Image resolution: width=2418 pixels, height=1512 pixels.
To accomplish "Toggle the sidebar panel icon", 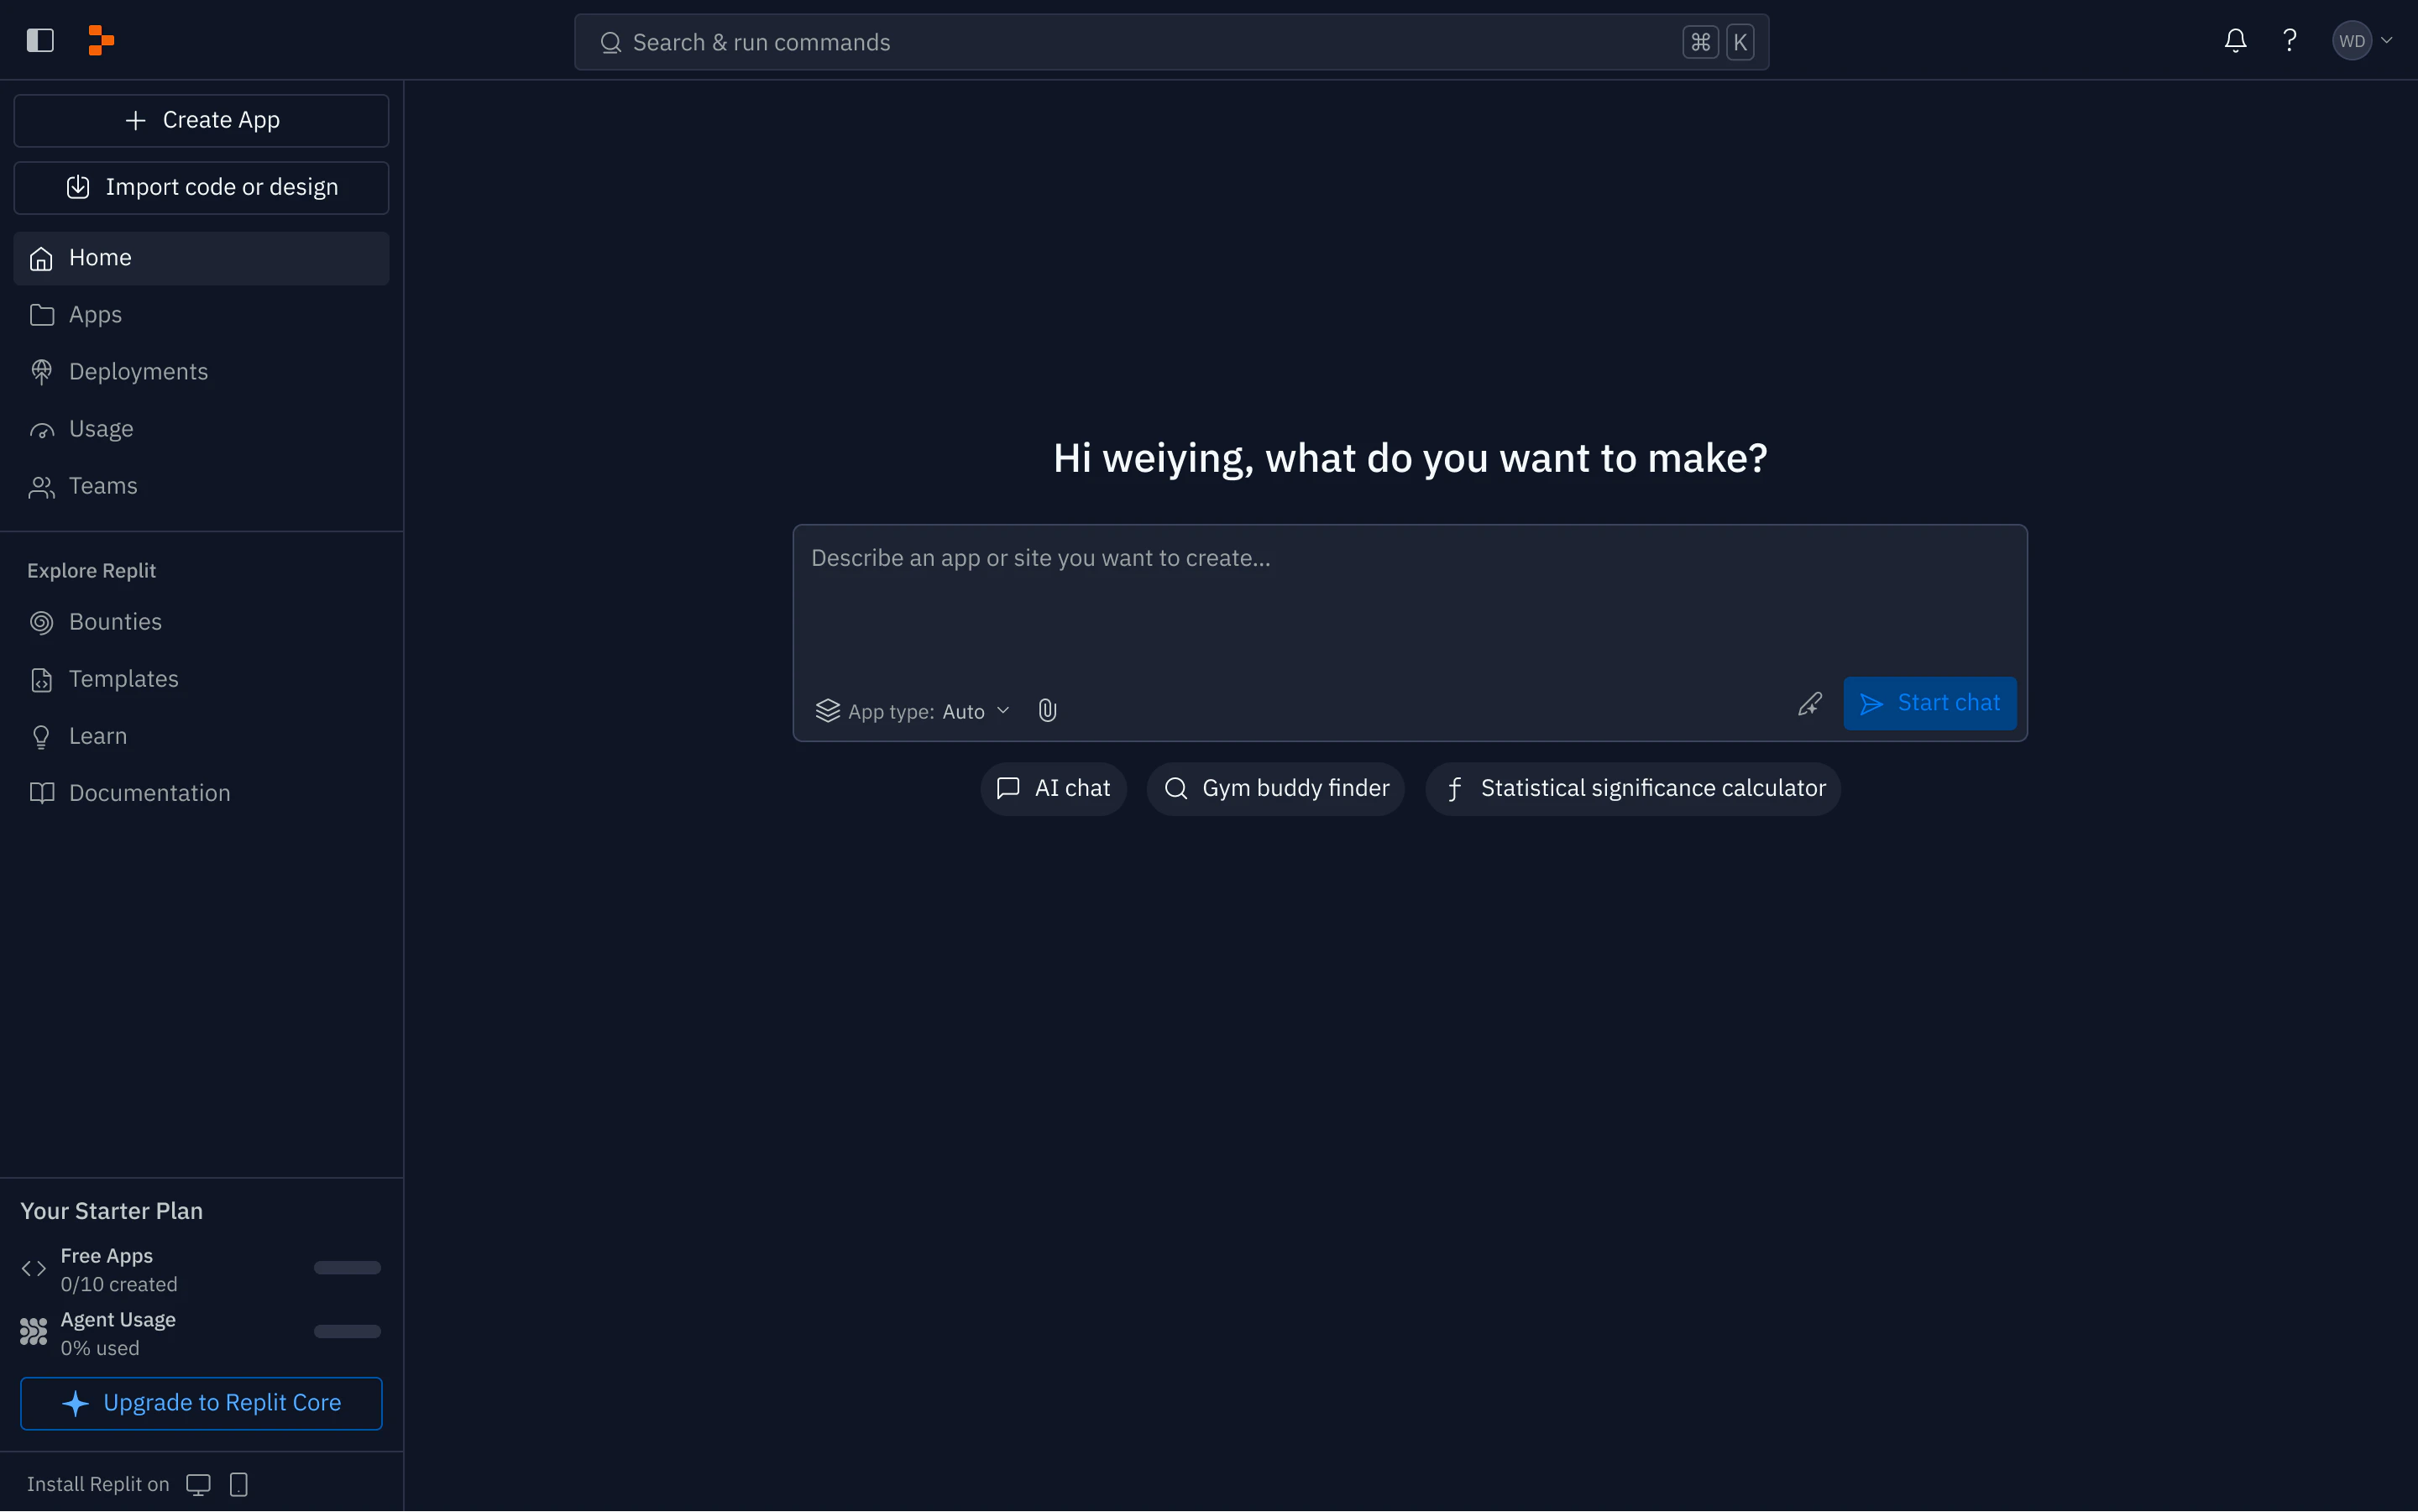I will (x=40, y=41).
